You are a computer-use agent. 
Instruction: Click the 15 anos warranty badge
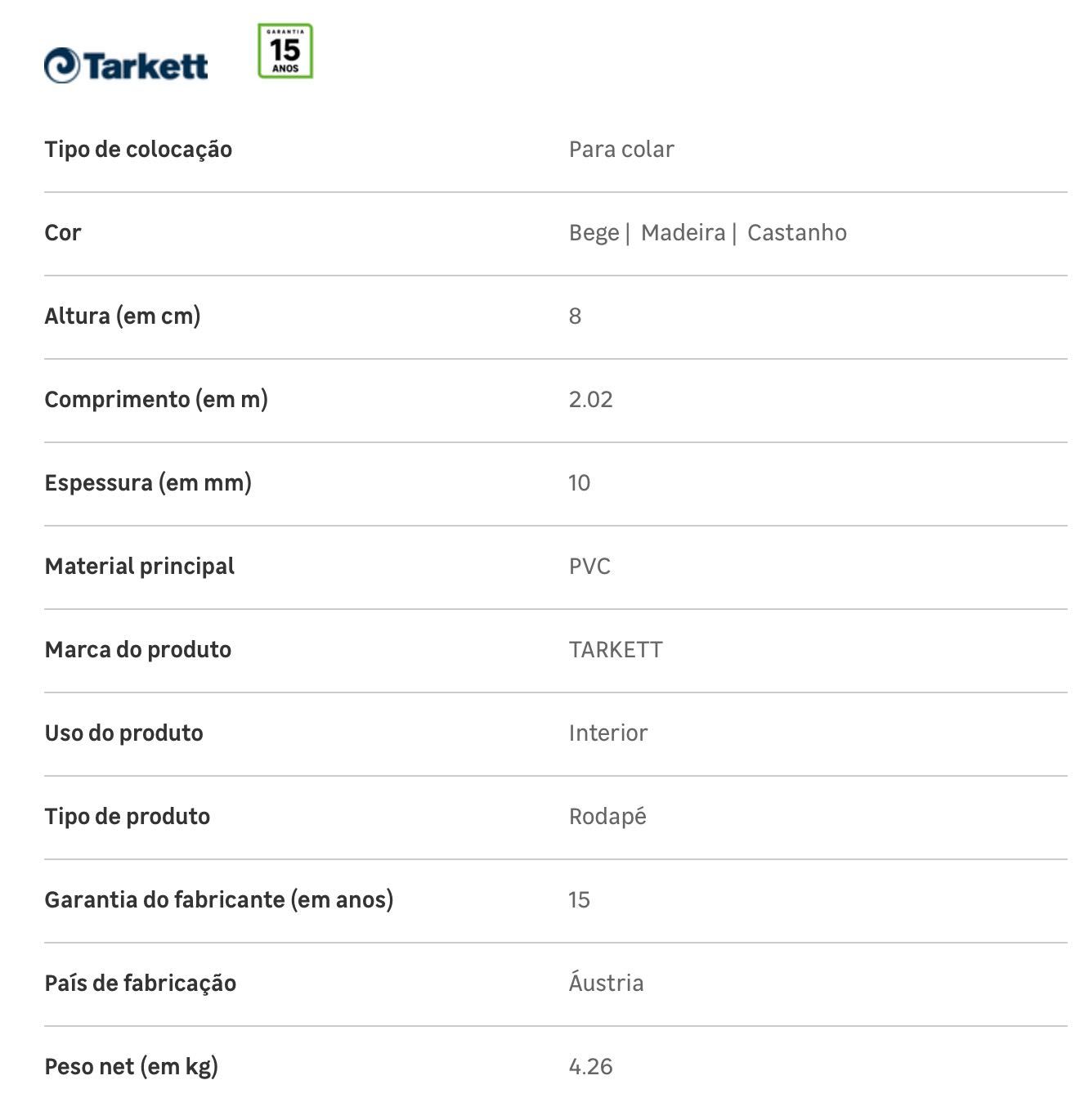(x=285, y=51)
